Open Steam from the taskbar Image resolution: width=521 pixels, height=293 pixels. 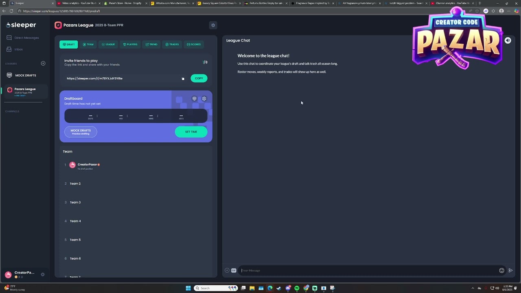(x=279, y=288)
